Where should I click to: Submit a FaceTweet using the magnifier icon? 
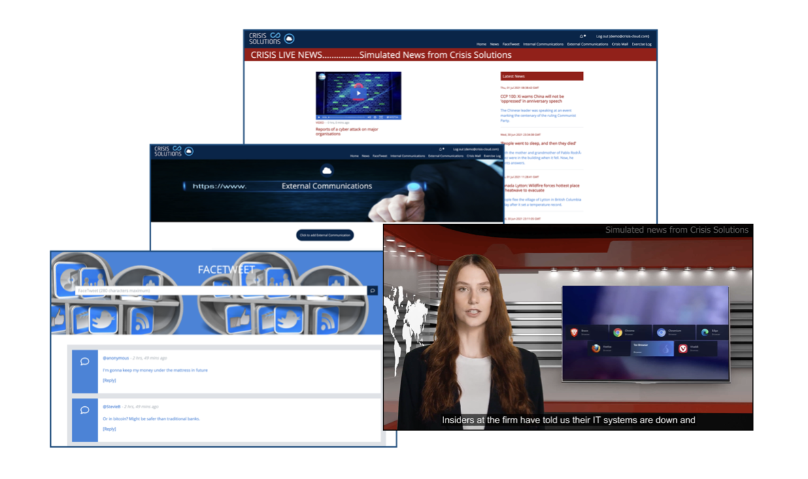pos(372,291)
